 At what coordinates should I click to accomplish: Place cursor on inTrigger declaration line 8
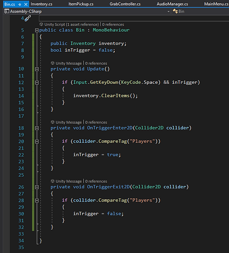pyautogui.click(x=77, y=51)
